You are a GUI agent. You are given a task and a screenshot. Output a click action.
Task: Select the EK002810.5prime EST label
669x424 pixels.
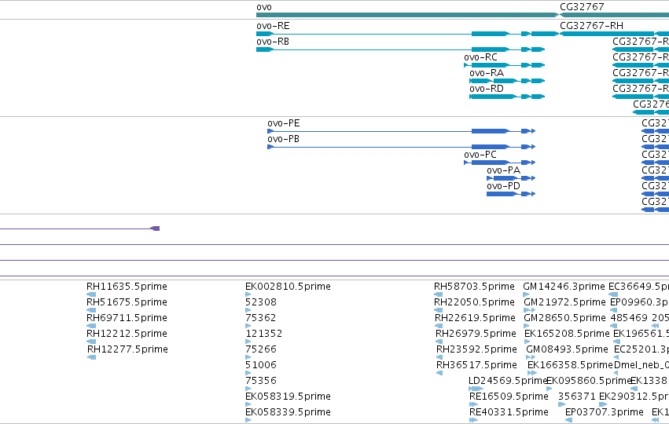[288, 287]
